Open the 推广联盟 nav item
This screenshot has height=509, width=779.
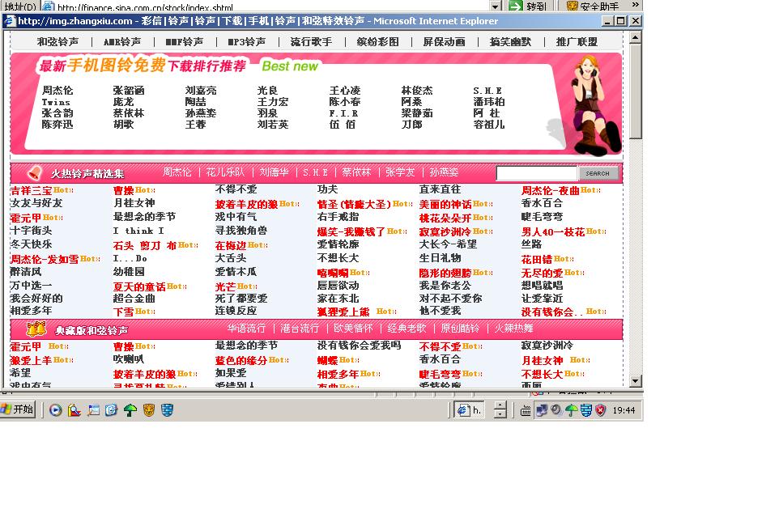point(577,42)
